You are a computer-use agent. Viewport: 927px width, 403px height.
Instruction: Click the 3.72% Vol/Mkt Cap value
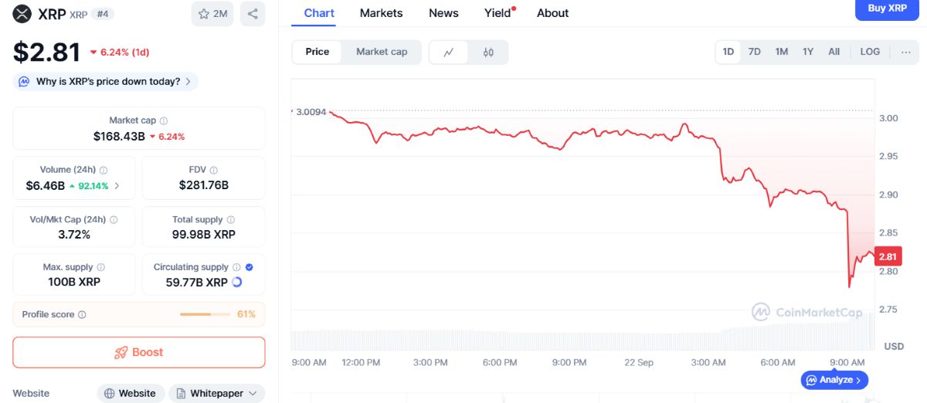[74, 235]
